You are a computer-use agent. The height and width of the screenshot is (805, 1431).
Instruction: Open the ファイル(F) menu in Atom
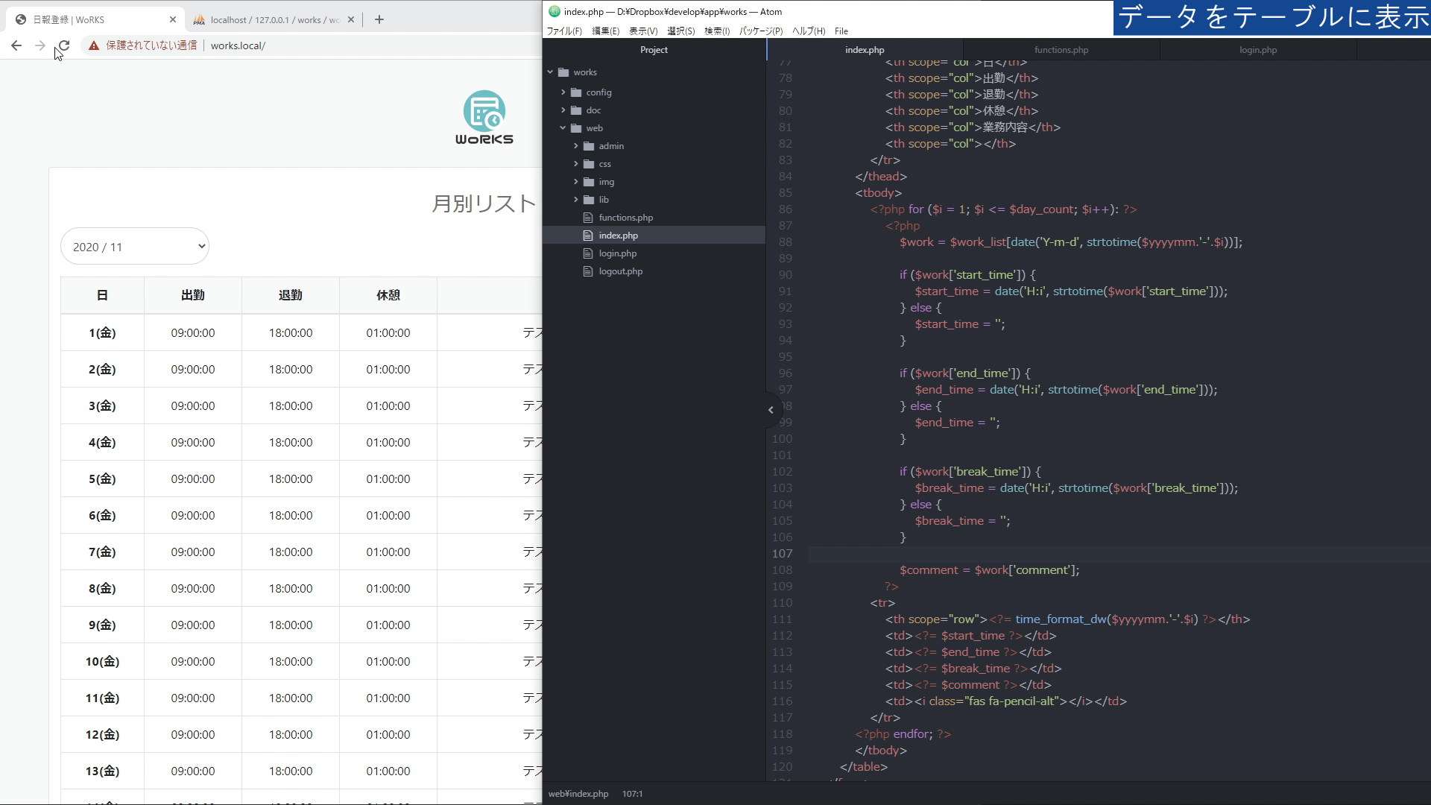tap(564, 31)
